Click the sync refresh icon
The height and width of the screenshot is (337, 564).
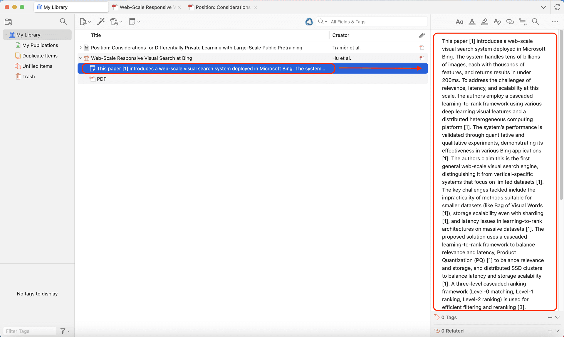[x=557, y=7]
